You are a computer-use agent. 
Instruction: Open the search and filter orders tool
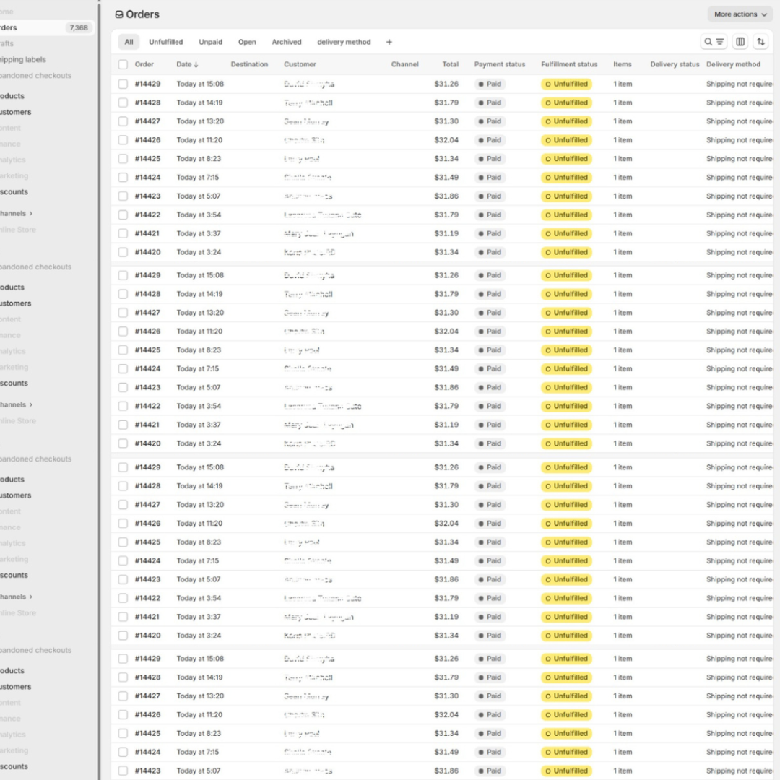(x=714, y=42)
